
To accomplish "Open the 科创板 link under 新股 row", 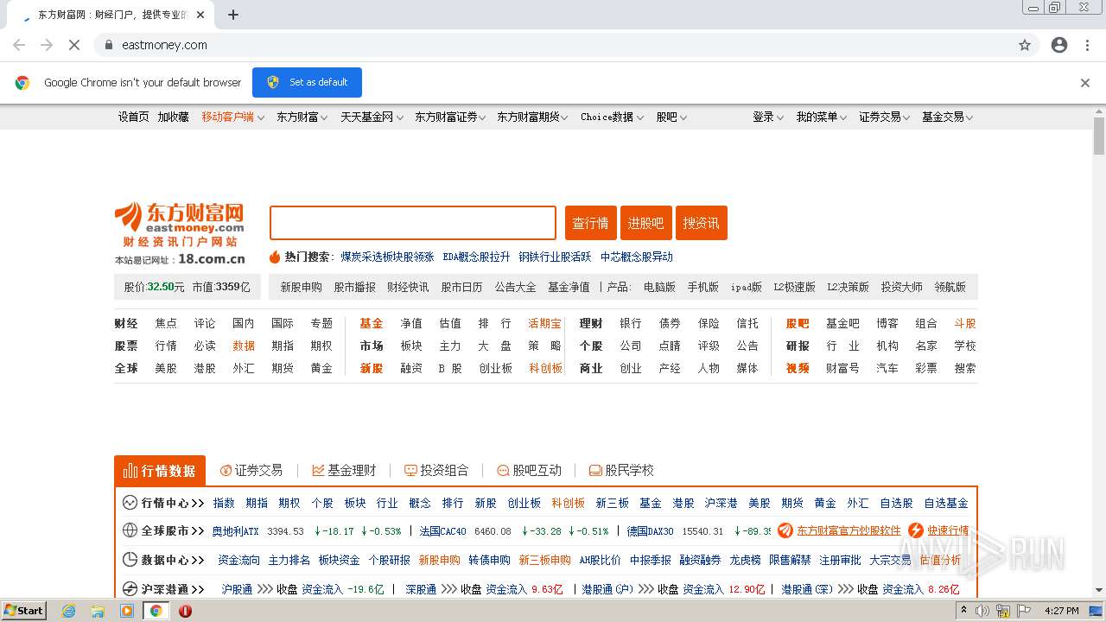I will [x=545, y=368].
